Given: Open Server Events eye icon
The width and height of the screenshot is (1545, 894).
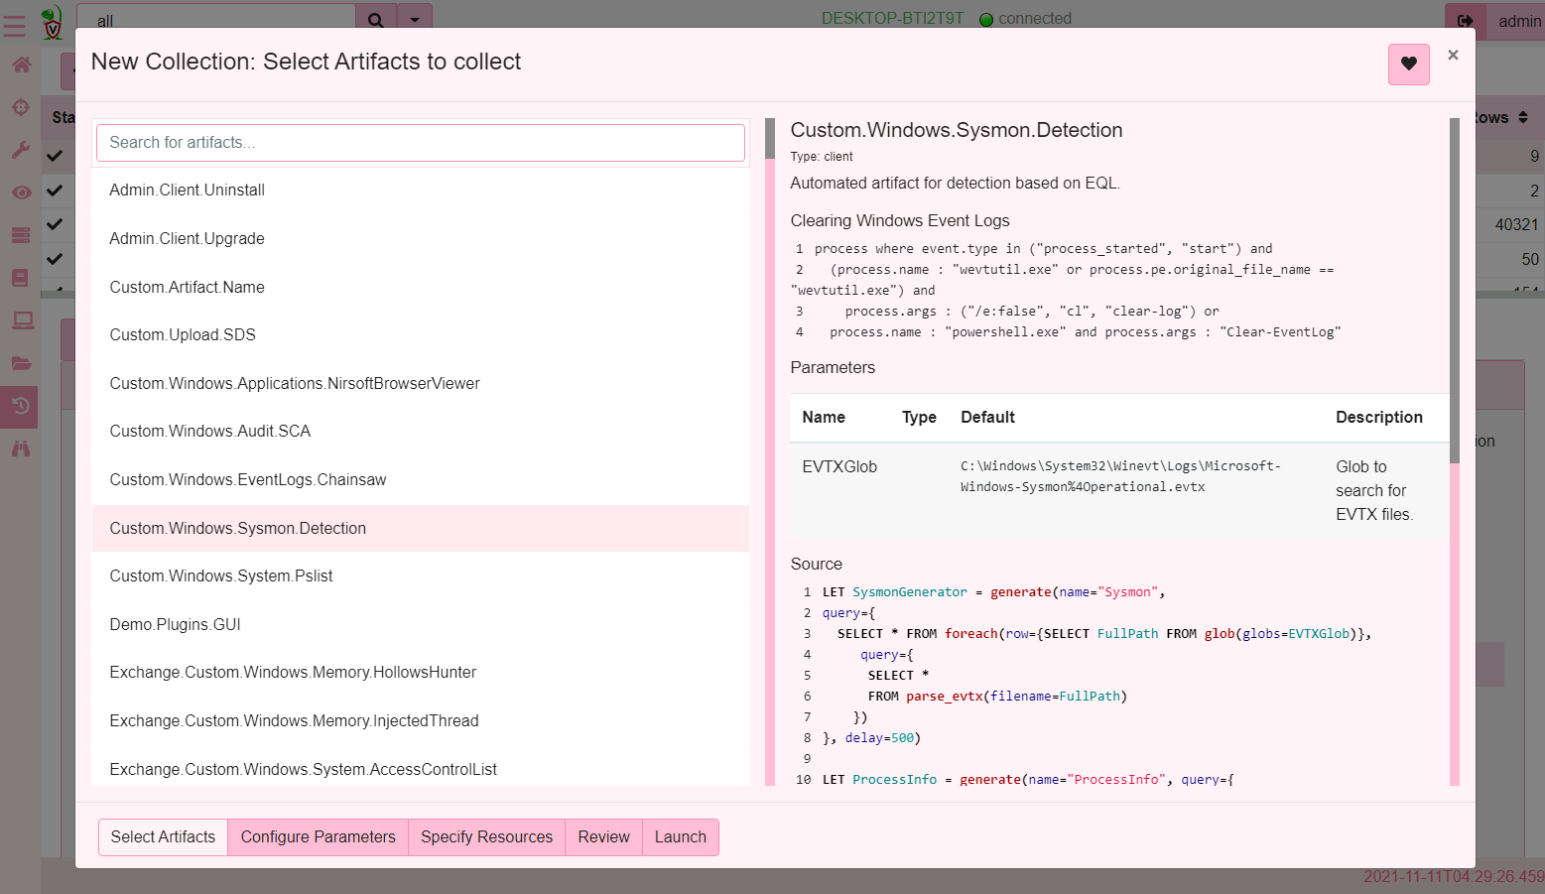Looking at the screenshot, I should coord(21,192).
